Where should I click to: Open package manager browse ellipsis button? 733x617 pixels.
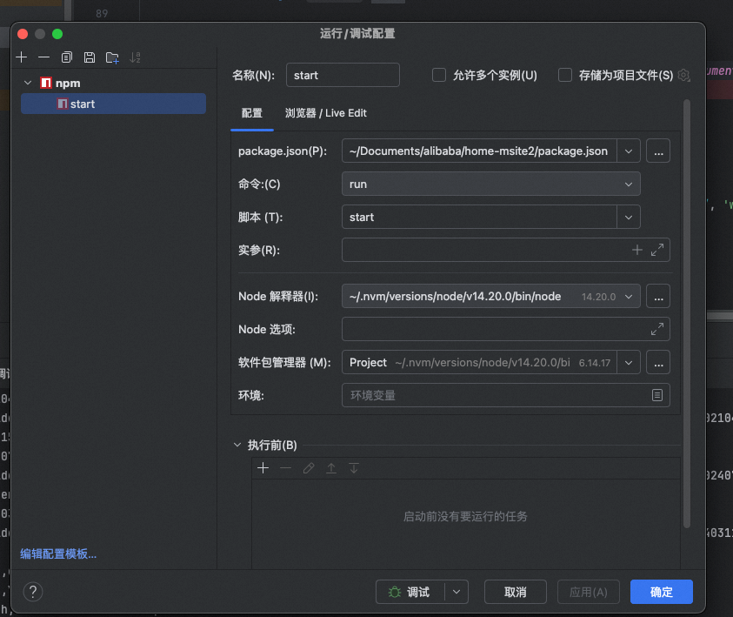[x=658, y=363]
